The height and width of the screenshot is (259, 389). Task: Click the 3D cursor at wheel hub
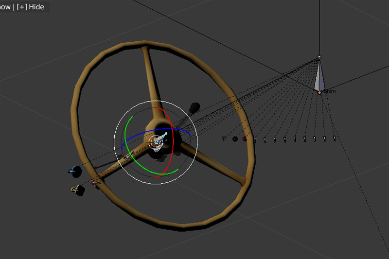pos(156,141)
